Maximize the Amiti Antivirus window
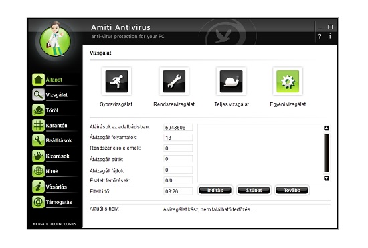 coord(330,27)
